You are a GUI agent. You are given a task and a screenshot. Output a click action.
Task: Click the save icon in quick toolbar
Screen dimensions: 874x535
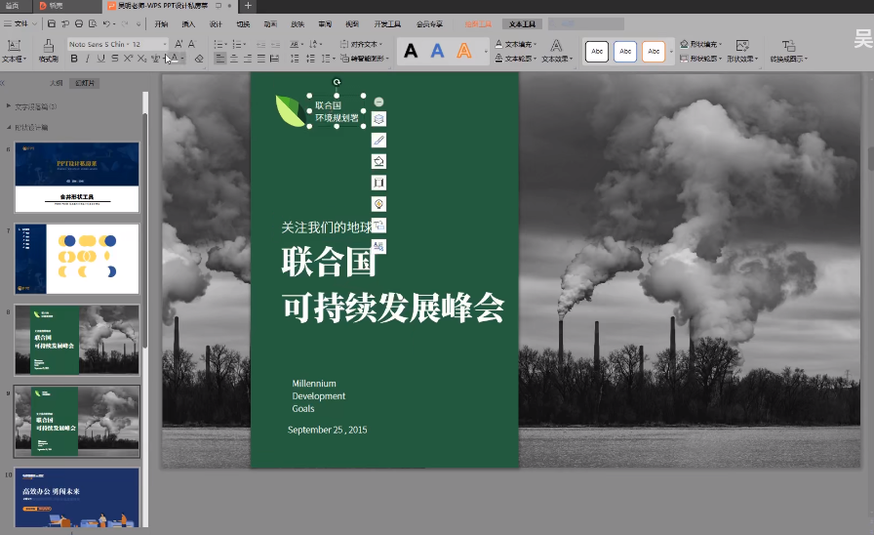click(x=51, y=23)
